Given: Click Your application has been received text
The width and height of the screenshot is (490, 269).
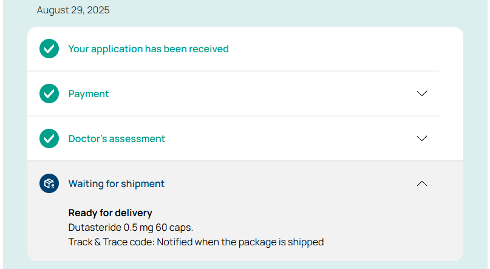Looking at the screenshot, I should tap(148, 49).
